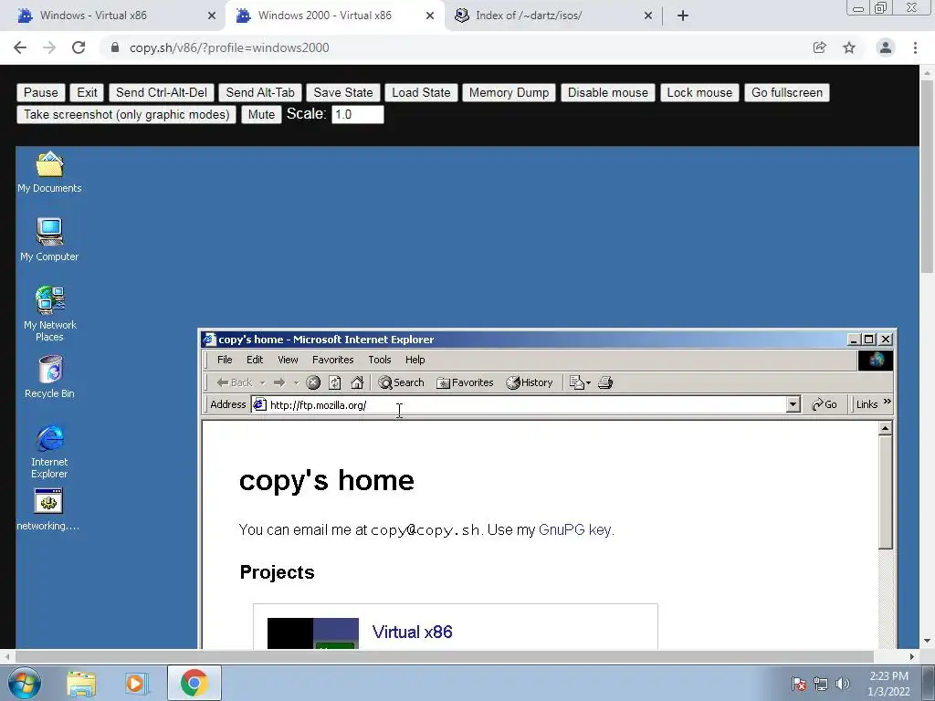Viewport: 935px width, 701px height.
Task: Open the IE File menu
Action: [225, 360]
